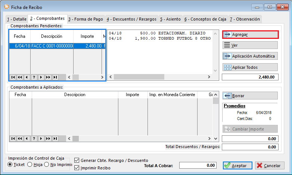Screen dimensions: 292x175
Task: Uncheck Generar Cbte. Recargo / Descuento
Action: coord(77,160)
